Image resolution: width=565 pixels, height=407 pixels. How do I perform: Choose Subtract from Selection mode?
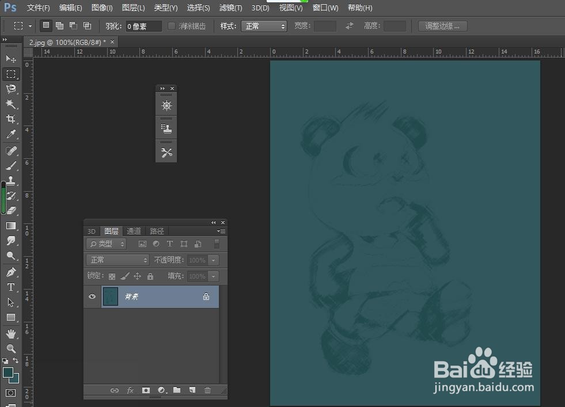[73, 25]
